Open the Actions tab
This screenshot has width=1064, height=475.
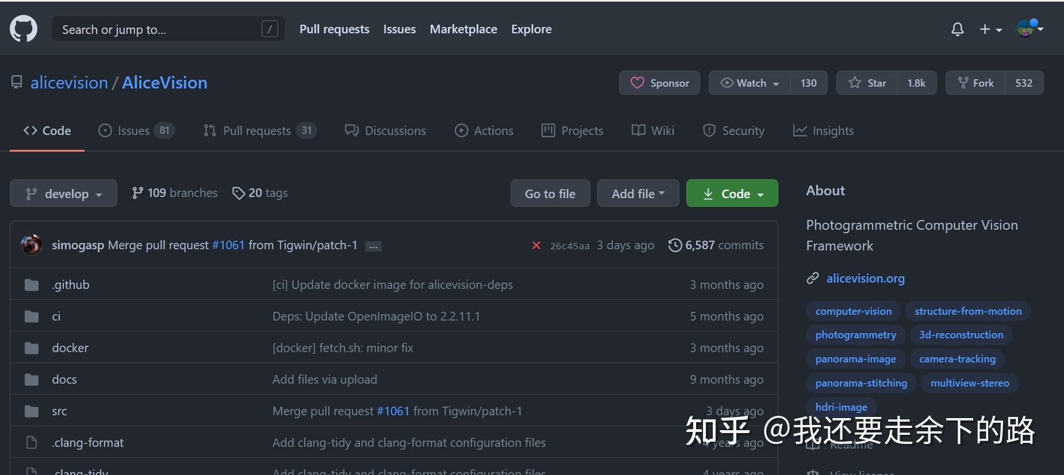click(x=484, y=130)
